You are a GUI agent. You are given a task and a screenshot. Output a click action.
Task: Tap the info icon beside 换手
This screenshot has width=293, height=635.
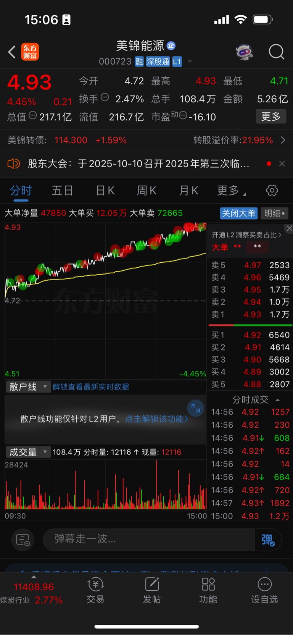(x=105, y=98)
